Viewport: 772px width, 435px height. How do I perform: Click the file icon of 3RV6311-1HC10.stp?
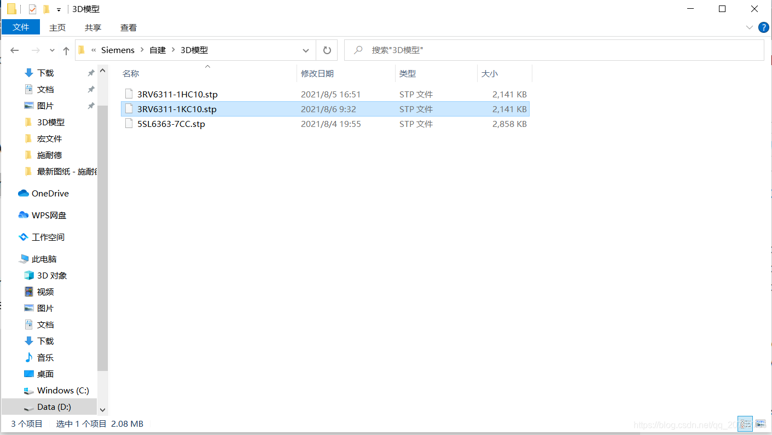pyautogui.click(x=129, y=94)
